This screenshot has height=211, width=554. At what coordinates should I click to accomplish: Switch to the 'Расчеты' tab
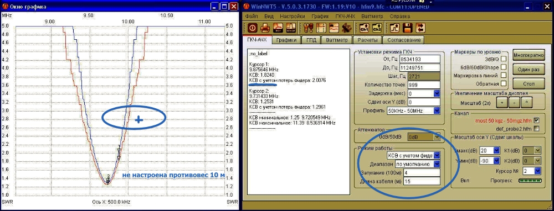coord(367,40)
